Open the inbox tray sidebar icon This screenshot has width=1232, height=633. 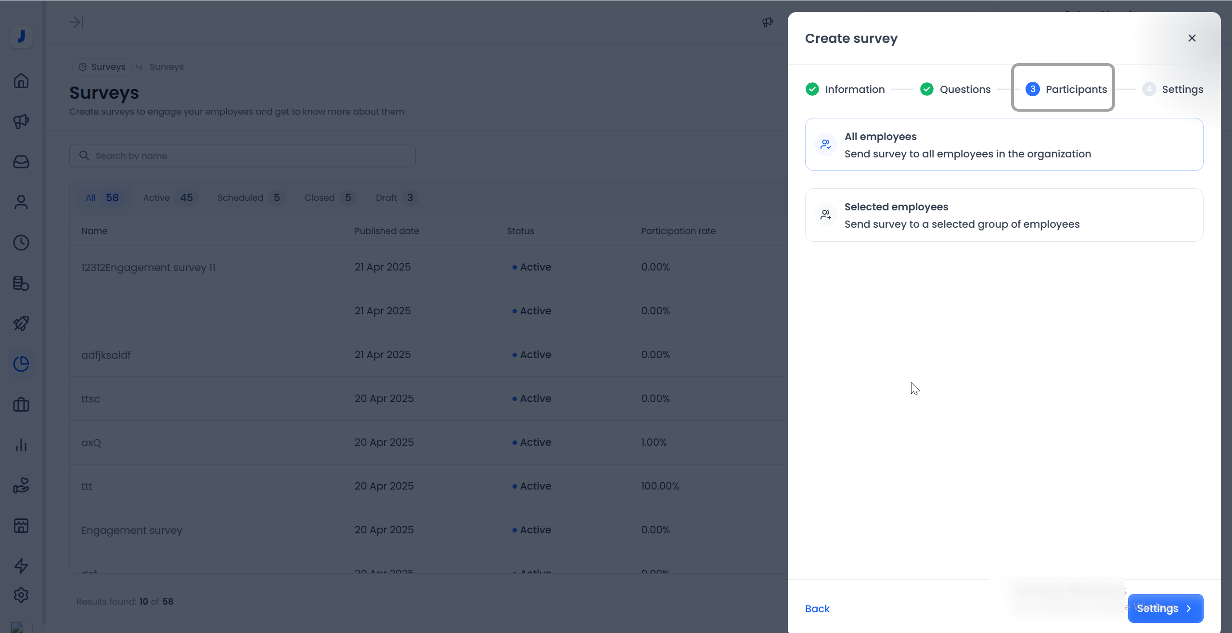pos(21,162)
